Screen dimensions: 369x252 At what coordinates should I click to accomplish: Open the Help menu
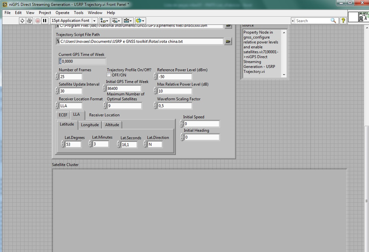111,13
